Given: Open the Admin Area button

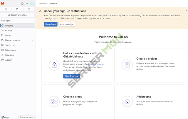Looking at the screenshot, I should point(26,117).
